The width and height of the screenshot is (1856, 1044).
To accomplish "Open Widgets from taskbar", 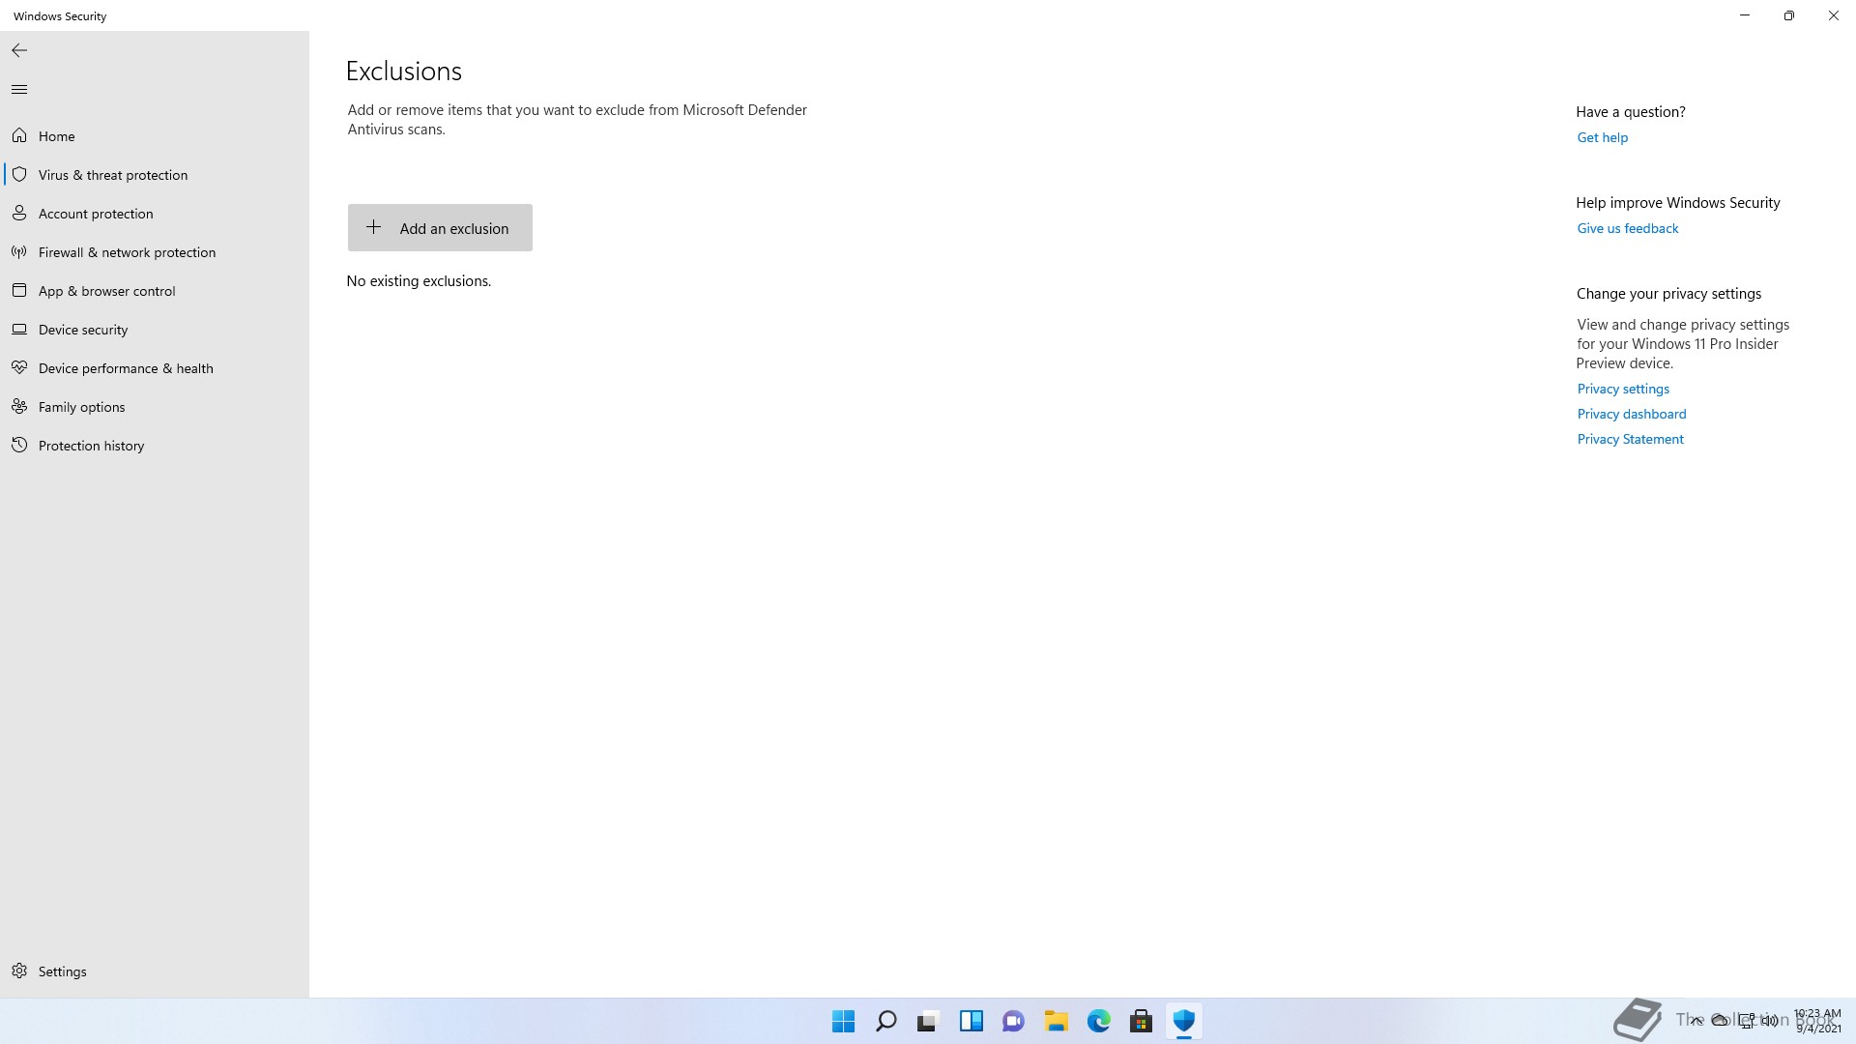I will coord(971,1021).
